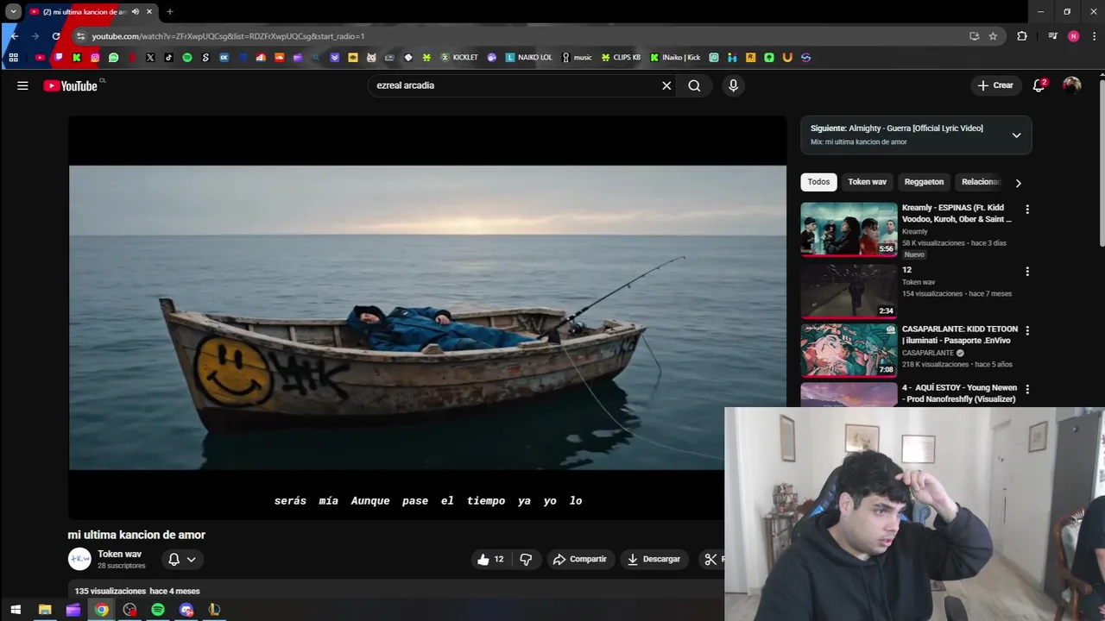Open the Chrome extensions puzzle icon
The width and height of the screenshot is (1105, 621).
[x=1022, y=36]
